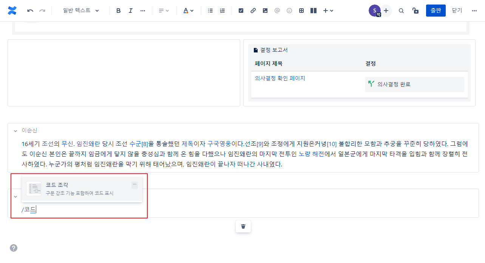Open the 의사결정 확인 페이지 link
485x263 pixels.
(x=280, y=78)
